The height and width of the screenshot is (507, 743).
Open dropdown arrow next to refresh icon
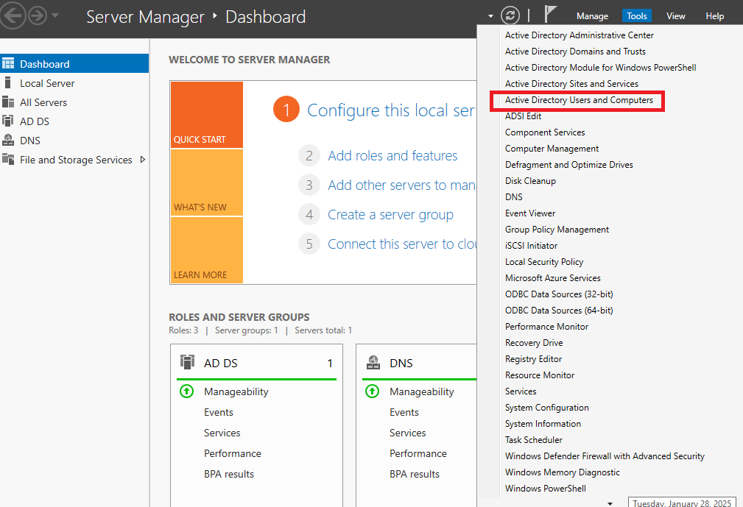491,16
